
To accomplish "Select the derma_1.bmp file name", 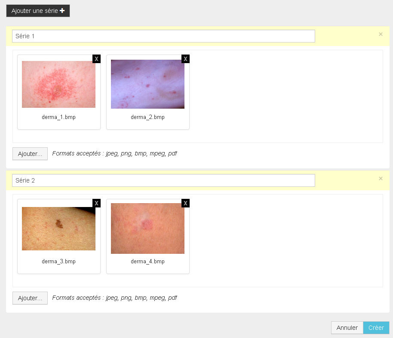I will 58,117.
